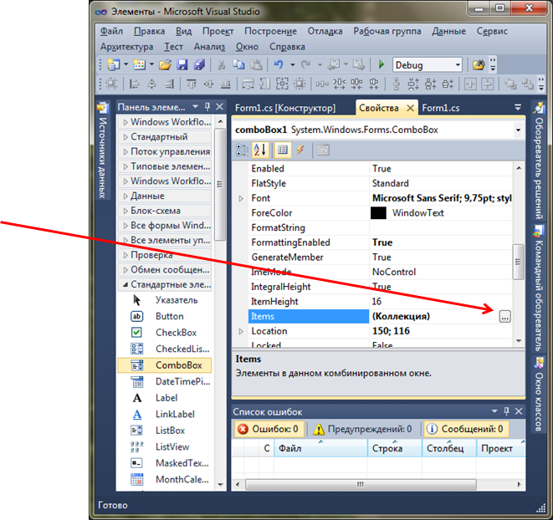Show events via lightning bolt icon
Screen dimensions: 553x520
[300, 150]
